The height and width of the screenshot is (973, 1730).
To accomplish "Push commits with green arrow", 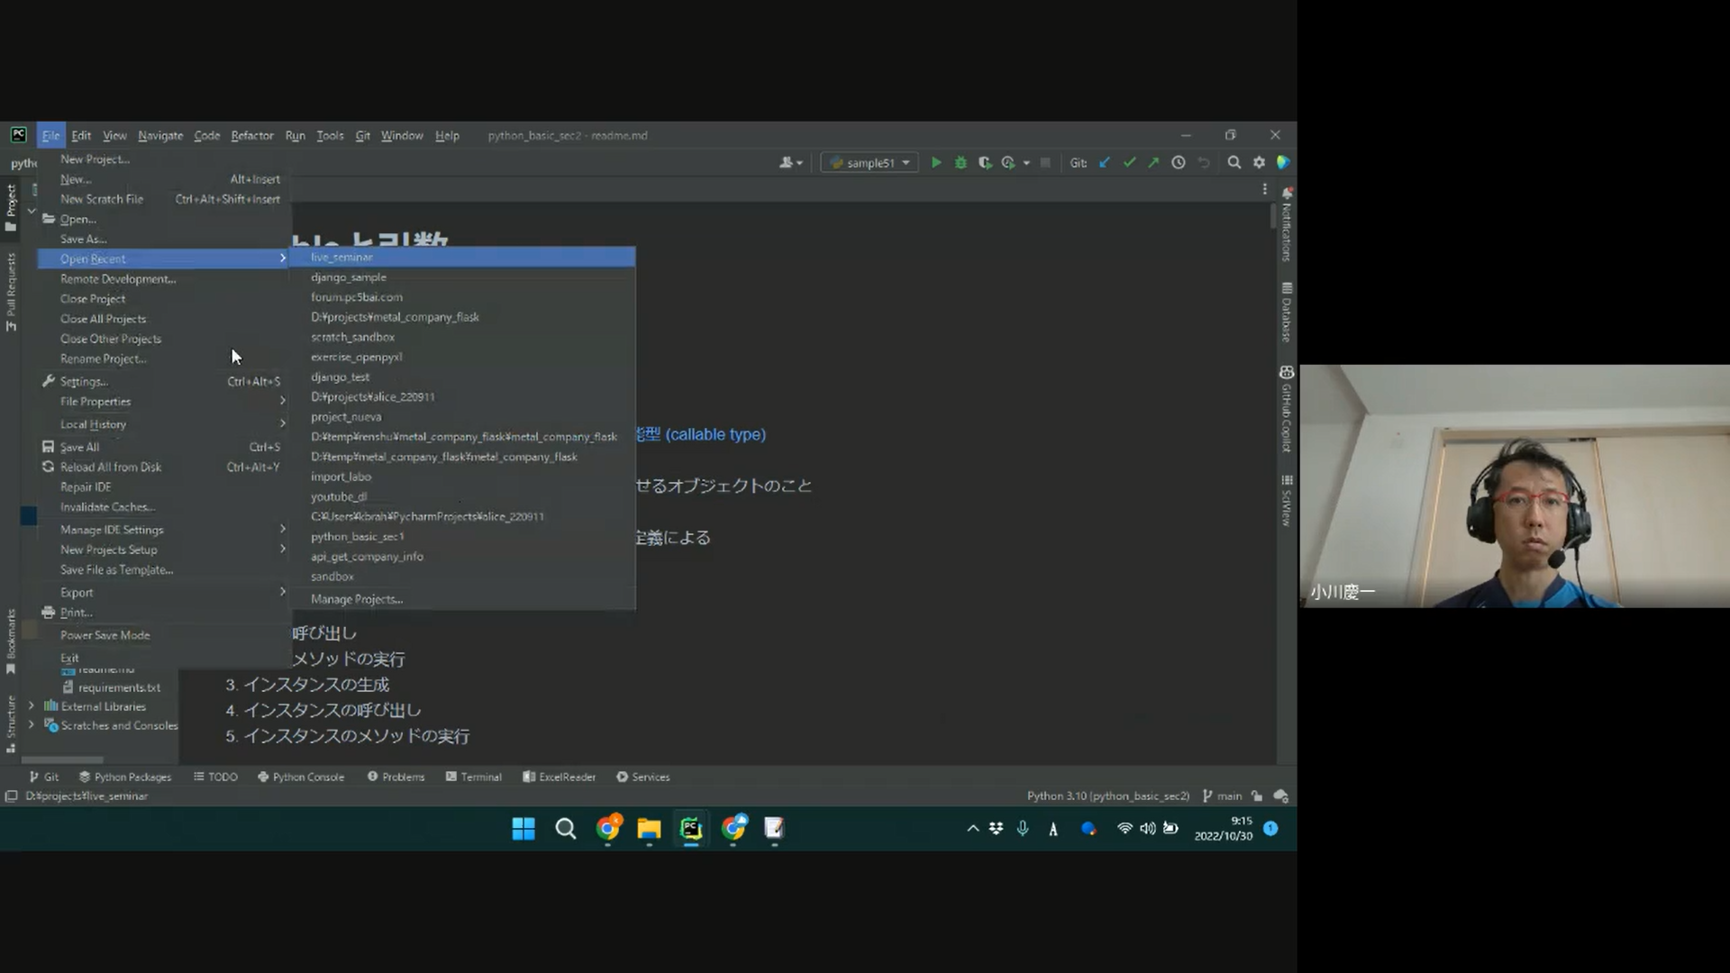I will pyautogui.click(x=1153, y=162).
